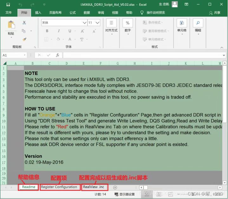Open clipboard group dialog launcher
The height and width of the screenshot is (199, 228).
pyautogui.click(x=35, y=47)
